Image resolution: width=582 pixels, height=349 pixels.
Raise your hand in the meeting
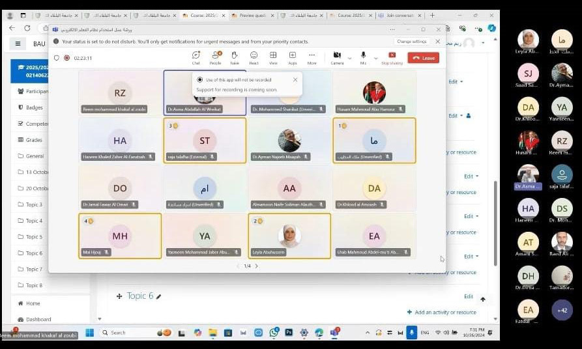point(235,57)
